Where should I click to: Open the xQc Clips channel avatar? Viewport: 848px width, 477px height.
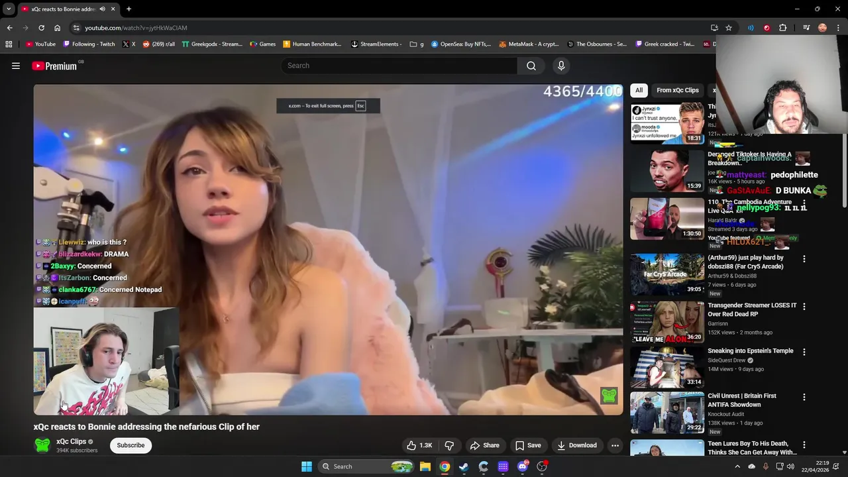click(42, 445)
